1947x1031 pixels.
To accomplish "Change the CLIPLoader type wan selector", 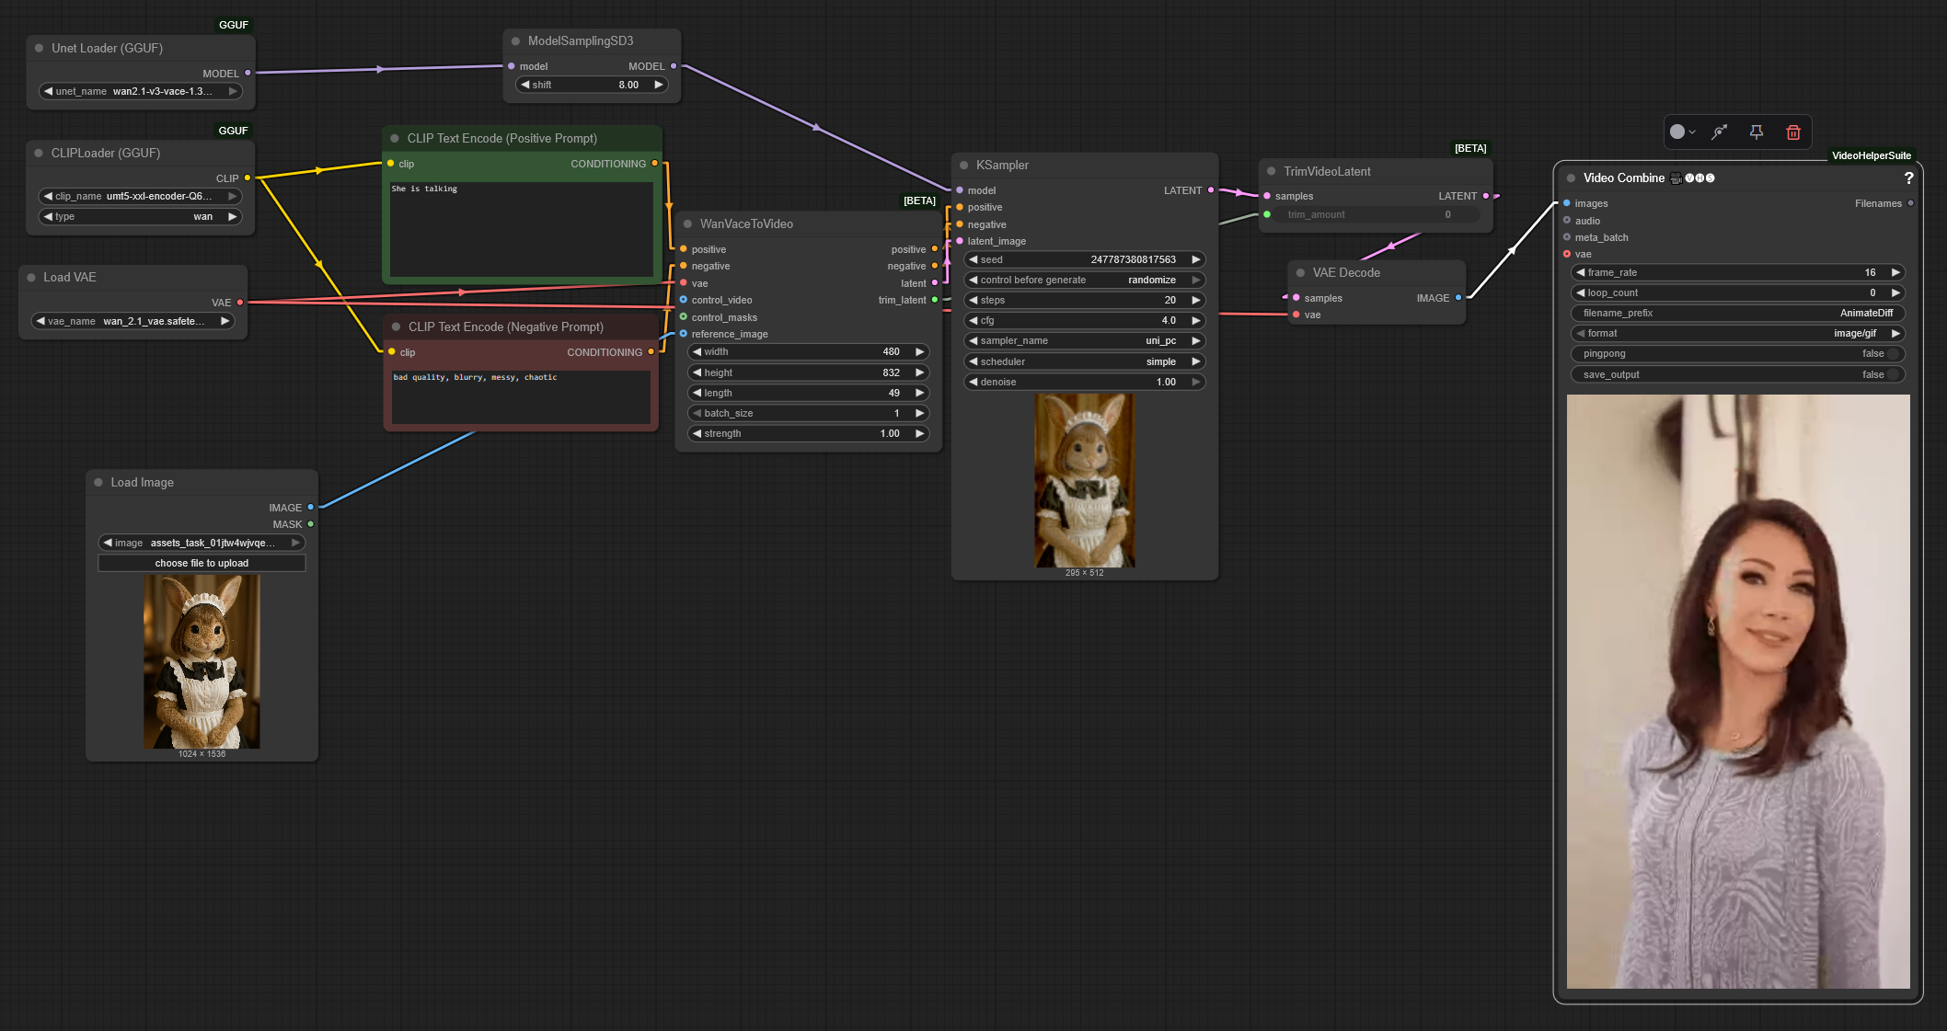I will [142, 217].
